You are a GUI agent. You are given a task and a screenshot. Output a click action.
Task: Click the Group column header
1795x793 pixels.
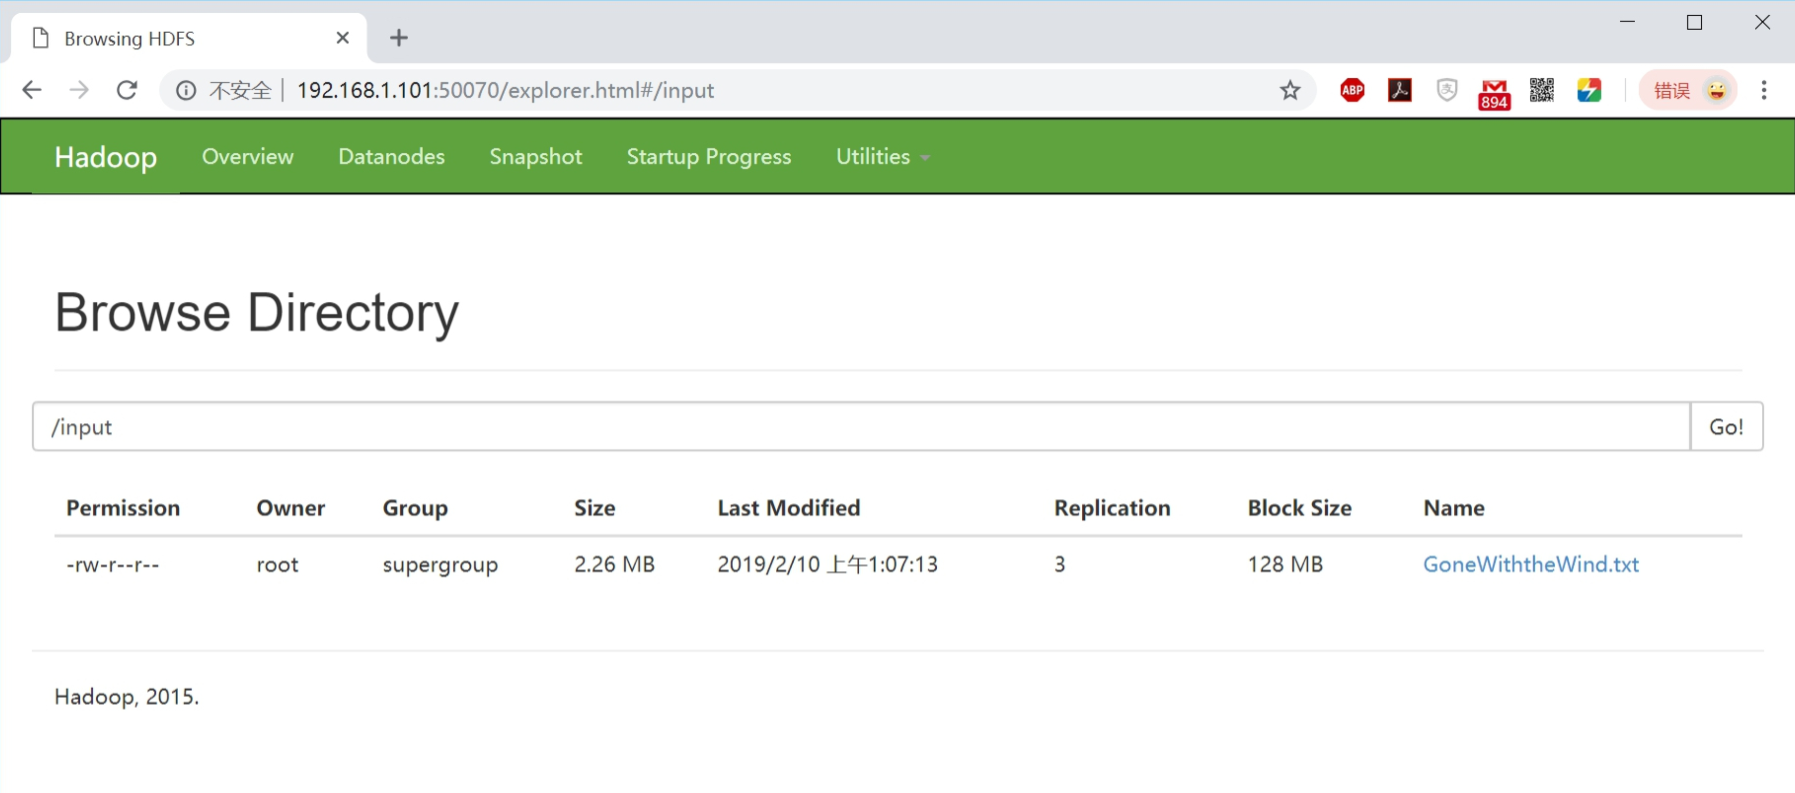coord(414,507)
